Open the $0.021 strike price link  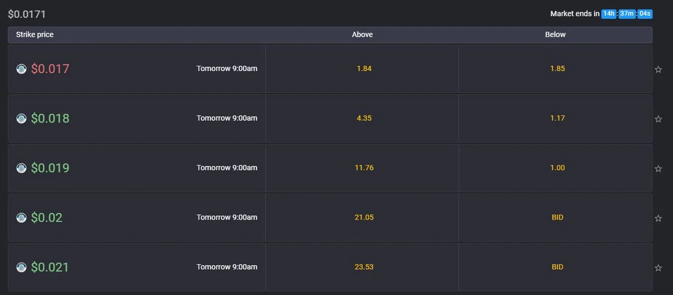point(49,267)
